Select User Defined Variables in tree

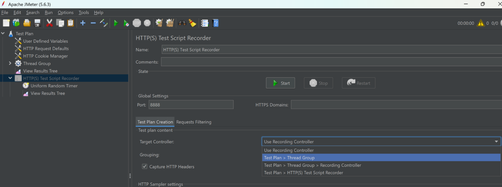click(x=45, y=41)
